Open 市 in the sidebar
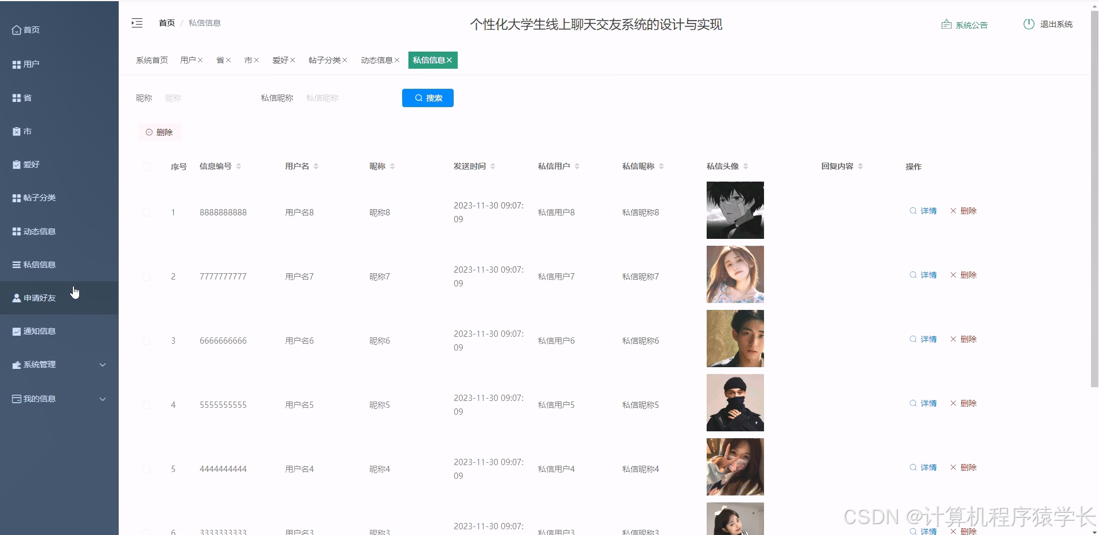 click(x=59, y=131)
